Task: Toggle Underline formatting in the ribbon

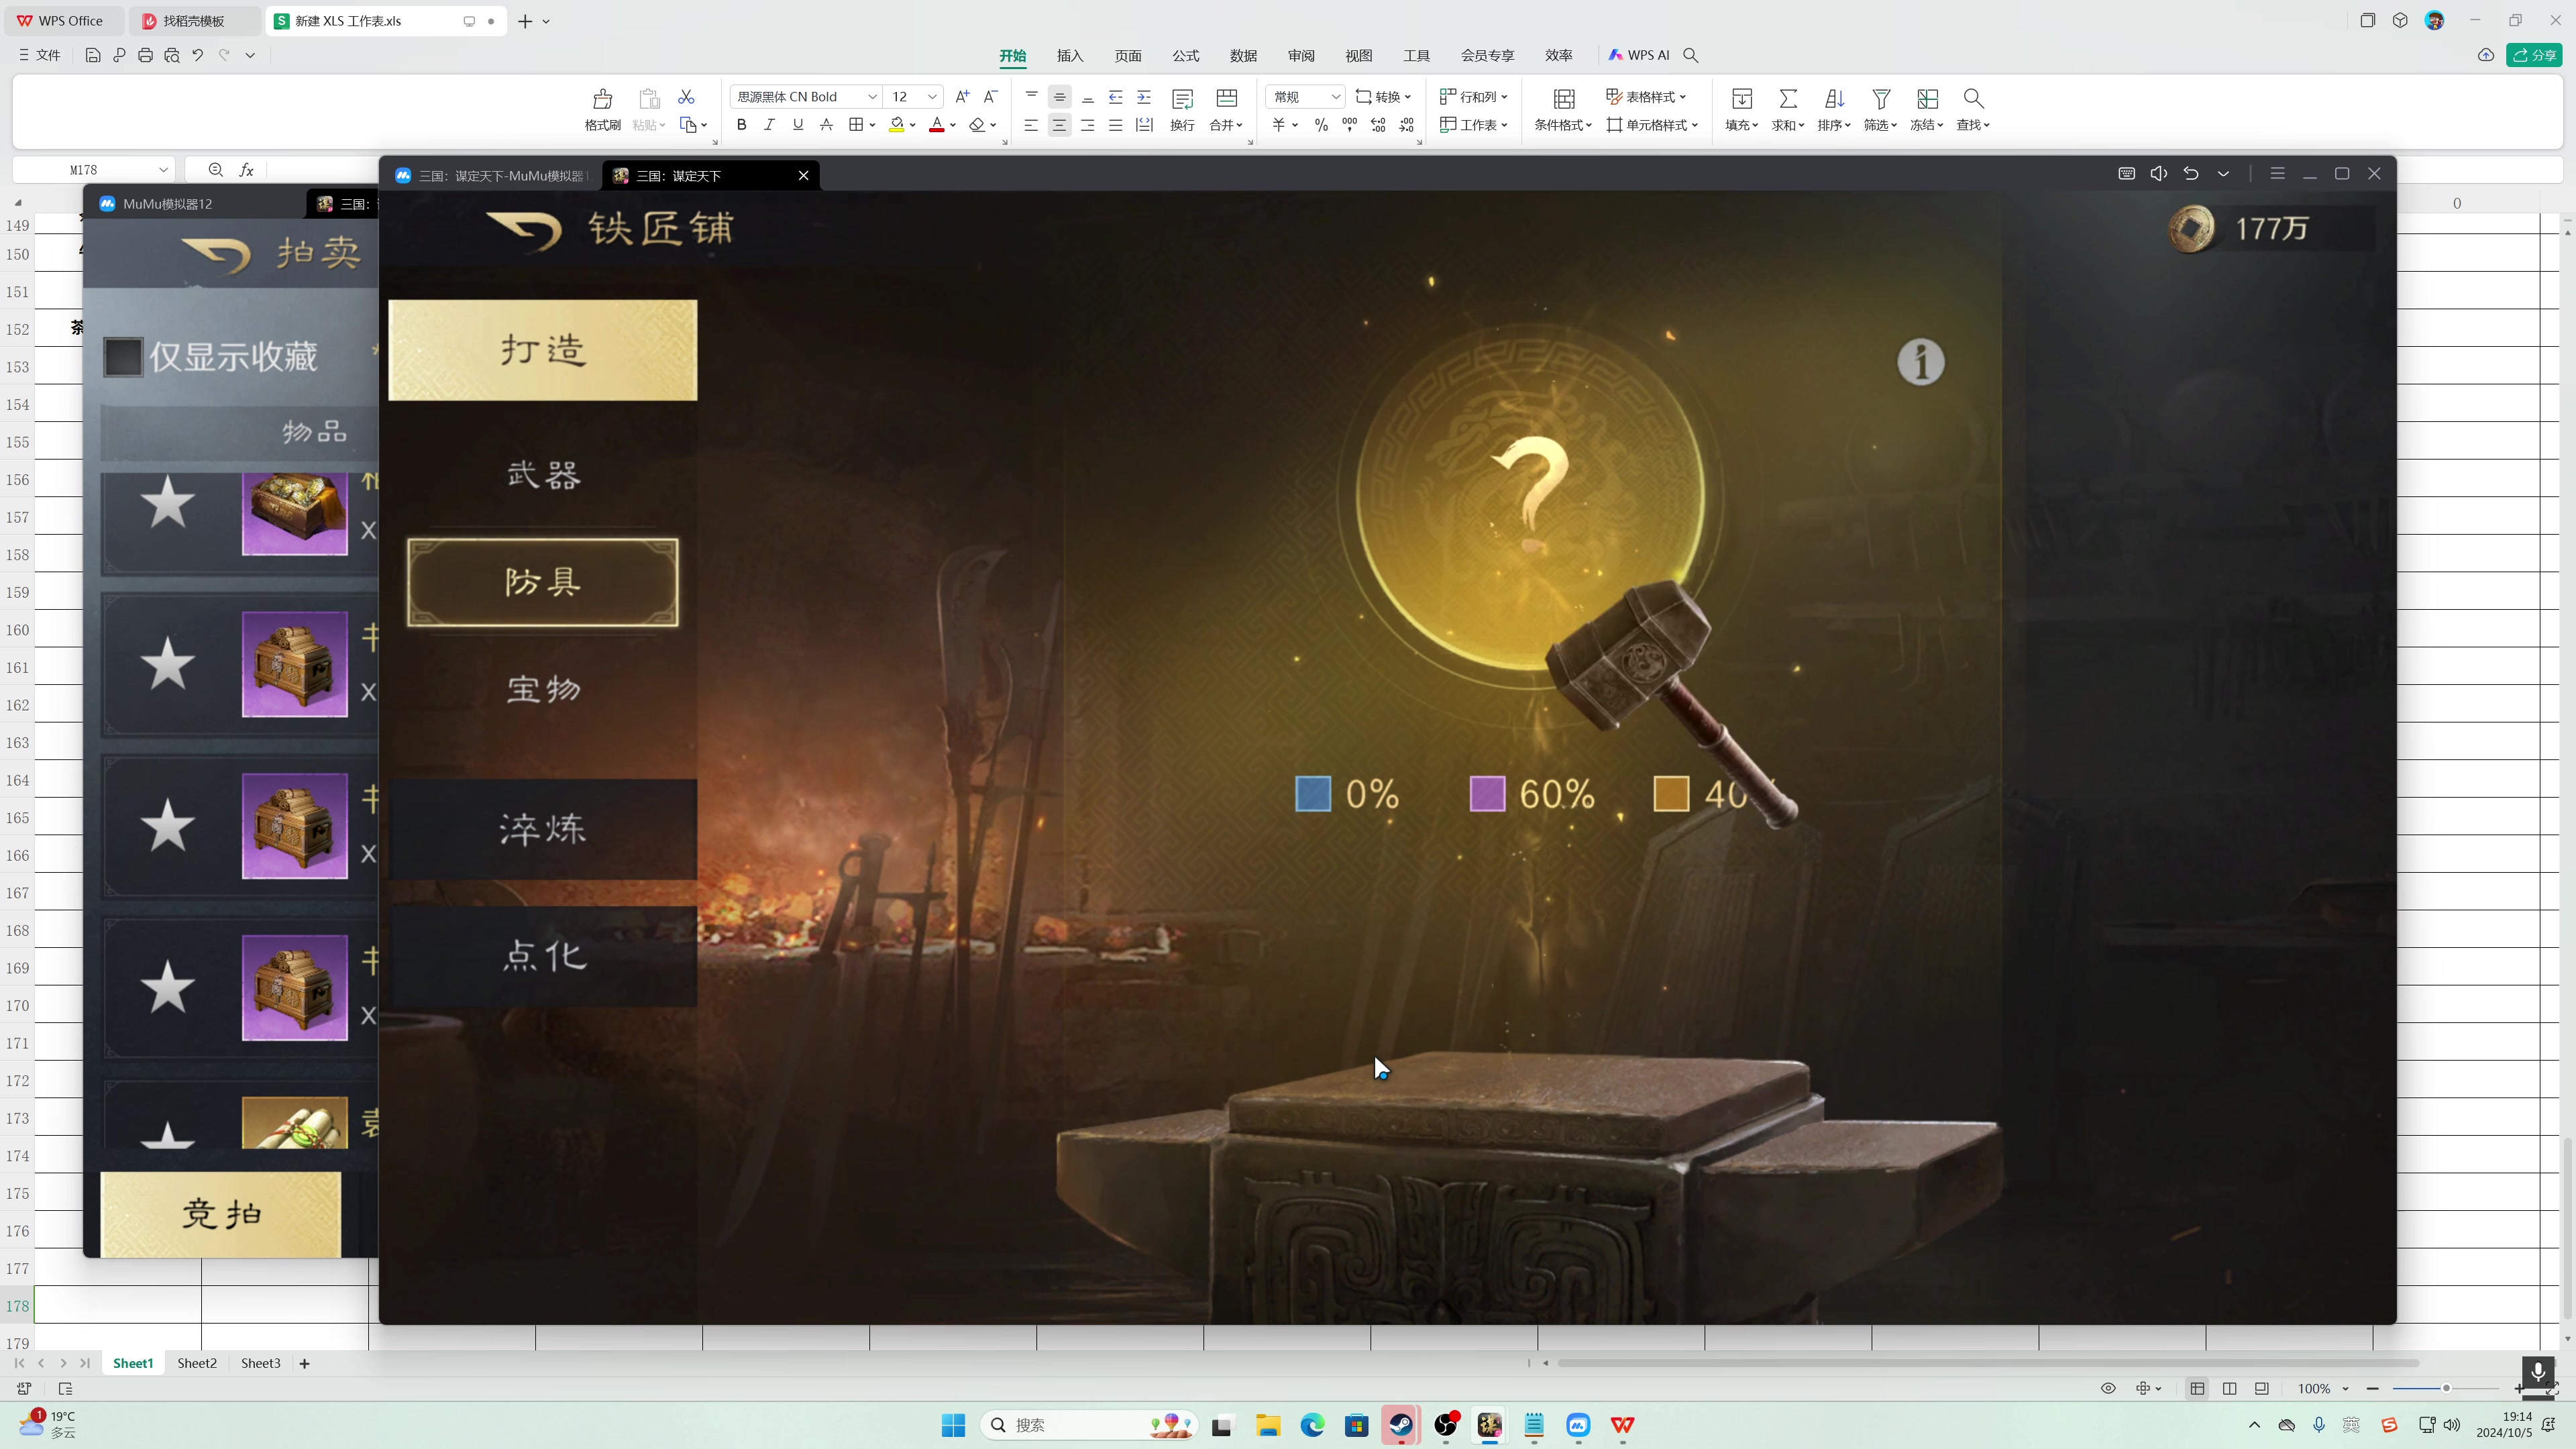Action: pos(797,125)
